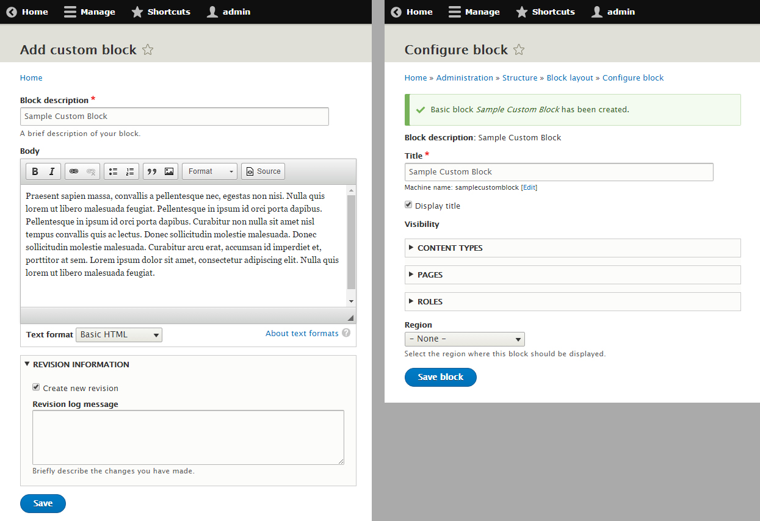
Task: Click the Save block button
Action: (440, 377)
